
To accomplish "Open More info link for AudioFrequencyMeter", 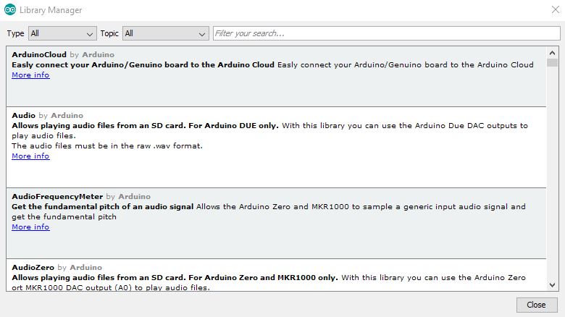I will coord(30,227).
